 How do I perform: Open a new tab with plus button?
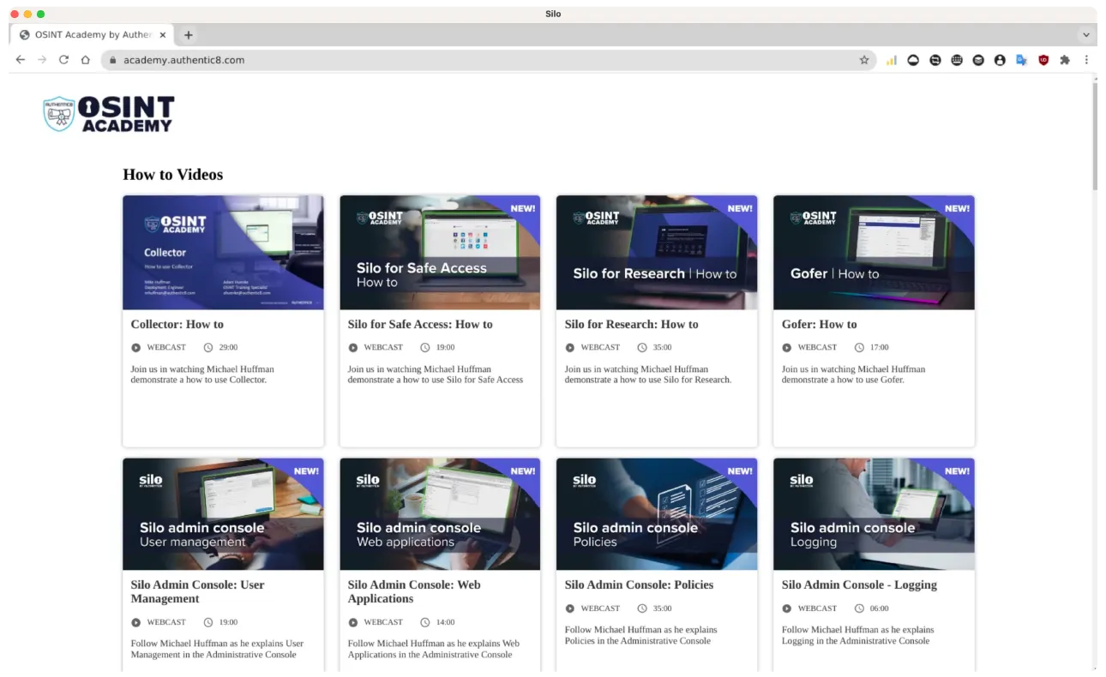click(x=189, y=35)
